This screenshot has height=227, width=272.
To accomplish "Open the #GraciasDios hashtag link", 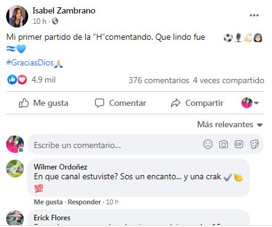I will pos(30,62).
